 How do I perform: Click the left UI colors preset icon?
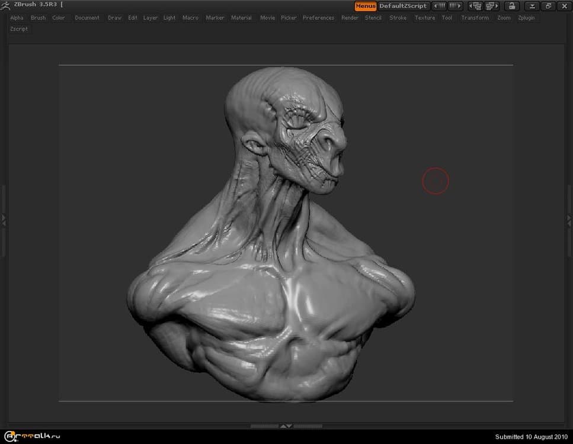click(x=475, y=6)
